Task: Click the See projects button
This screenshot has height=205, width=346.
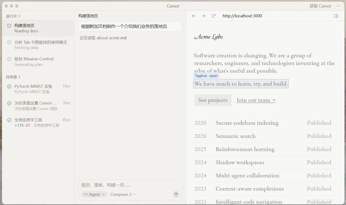Action: [213, 100]
